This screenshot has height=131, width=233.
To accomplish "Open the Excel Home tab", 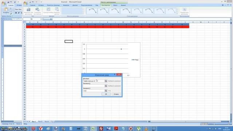I will coord(32,5).
